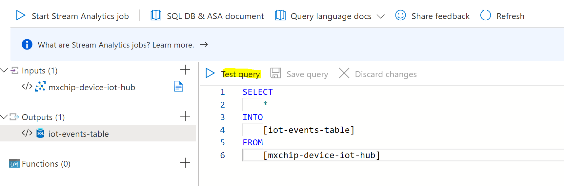Click the Refresh label
The height and width of the screenshot is (186, 564).
pos(511,16)
